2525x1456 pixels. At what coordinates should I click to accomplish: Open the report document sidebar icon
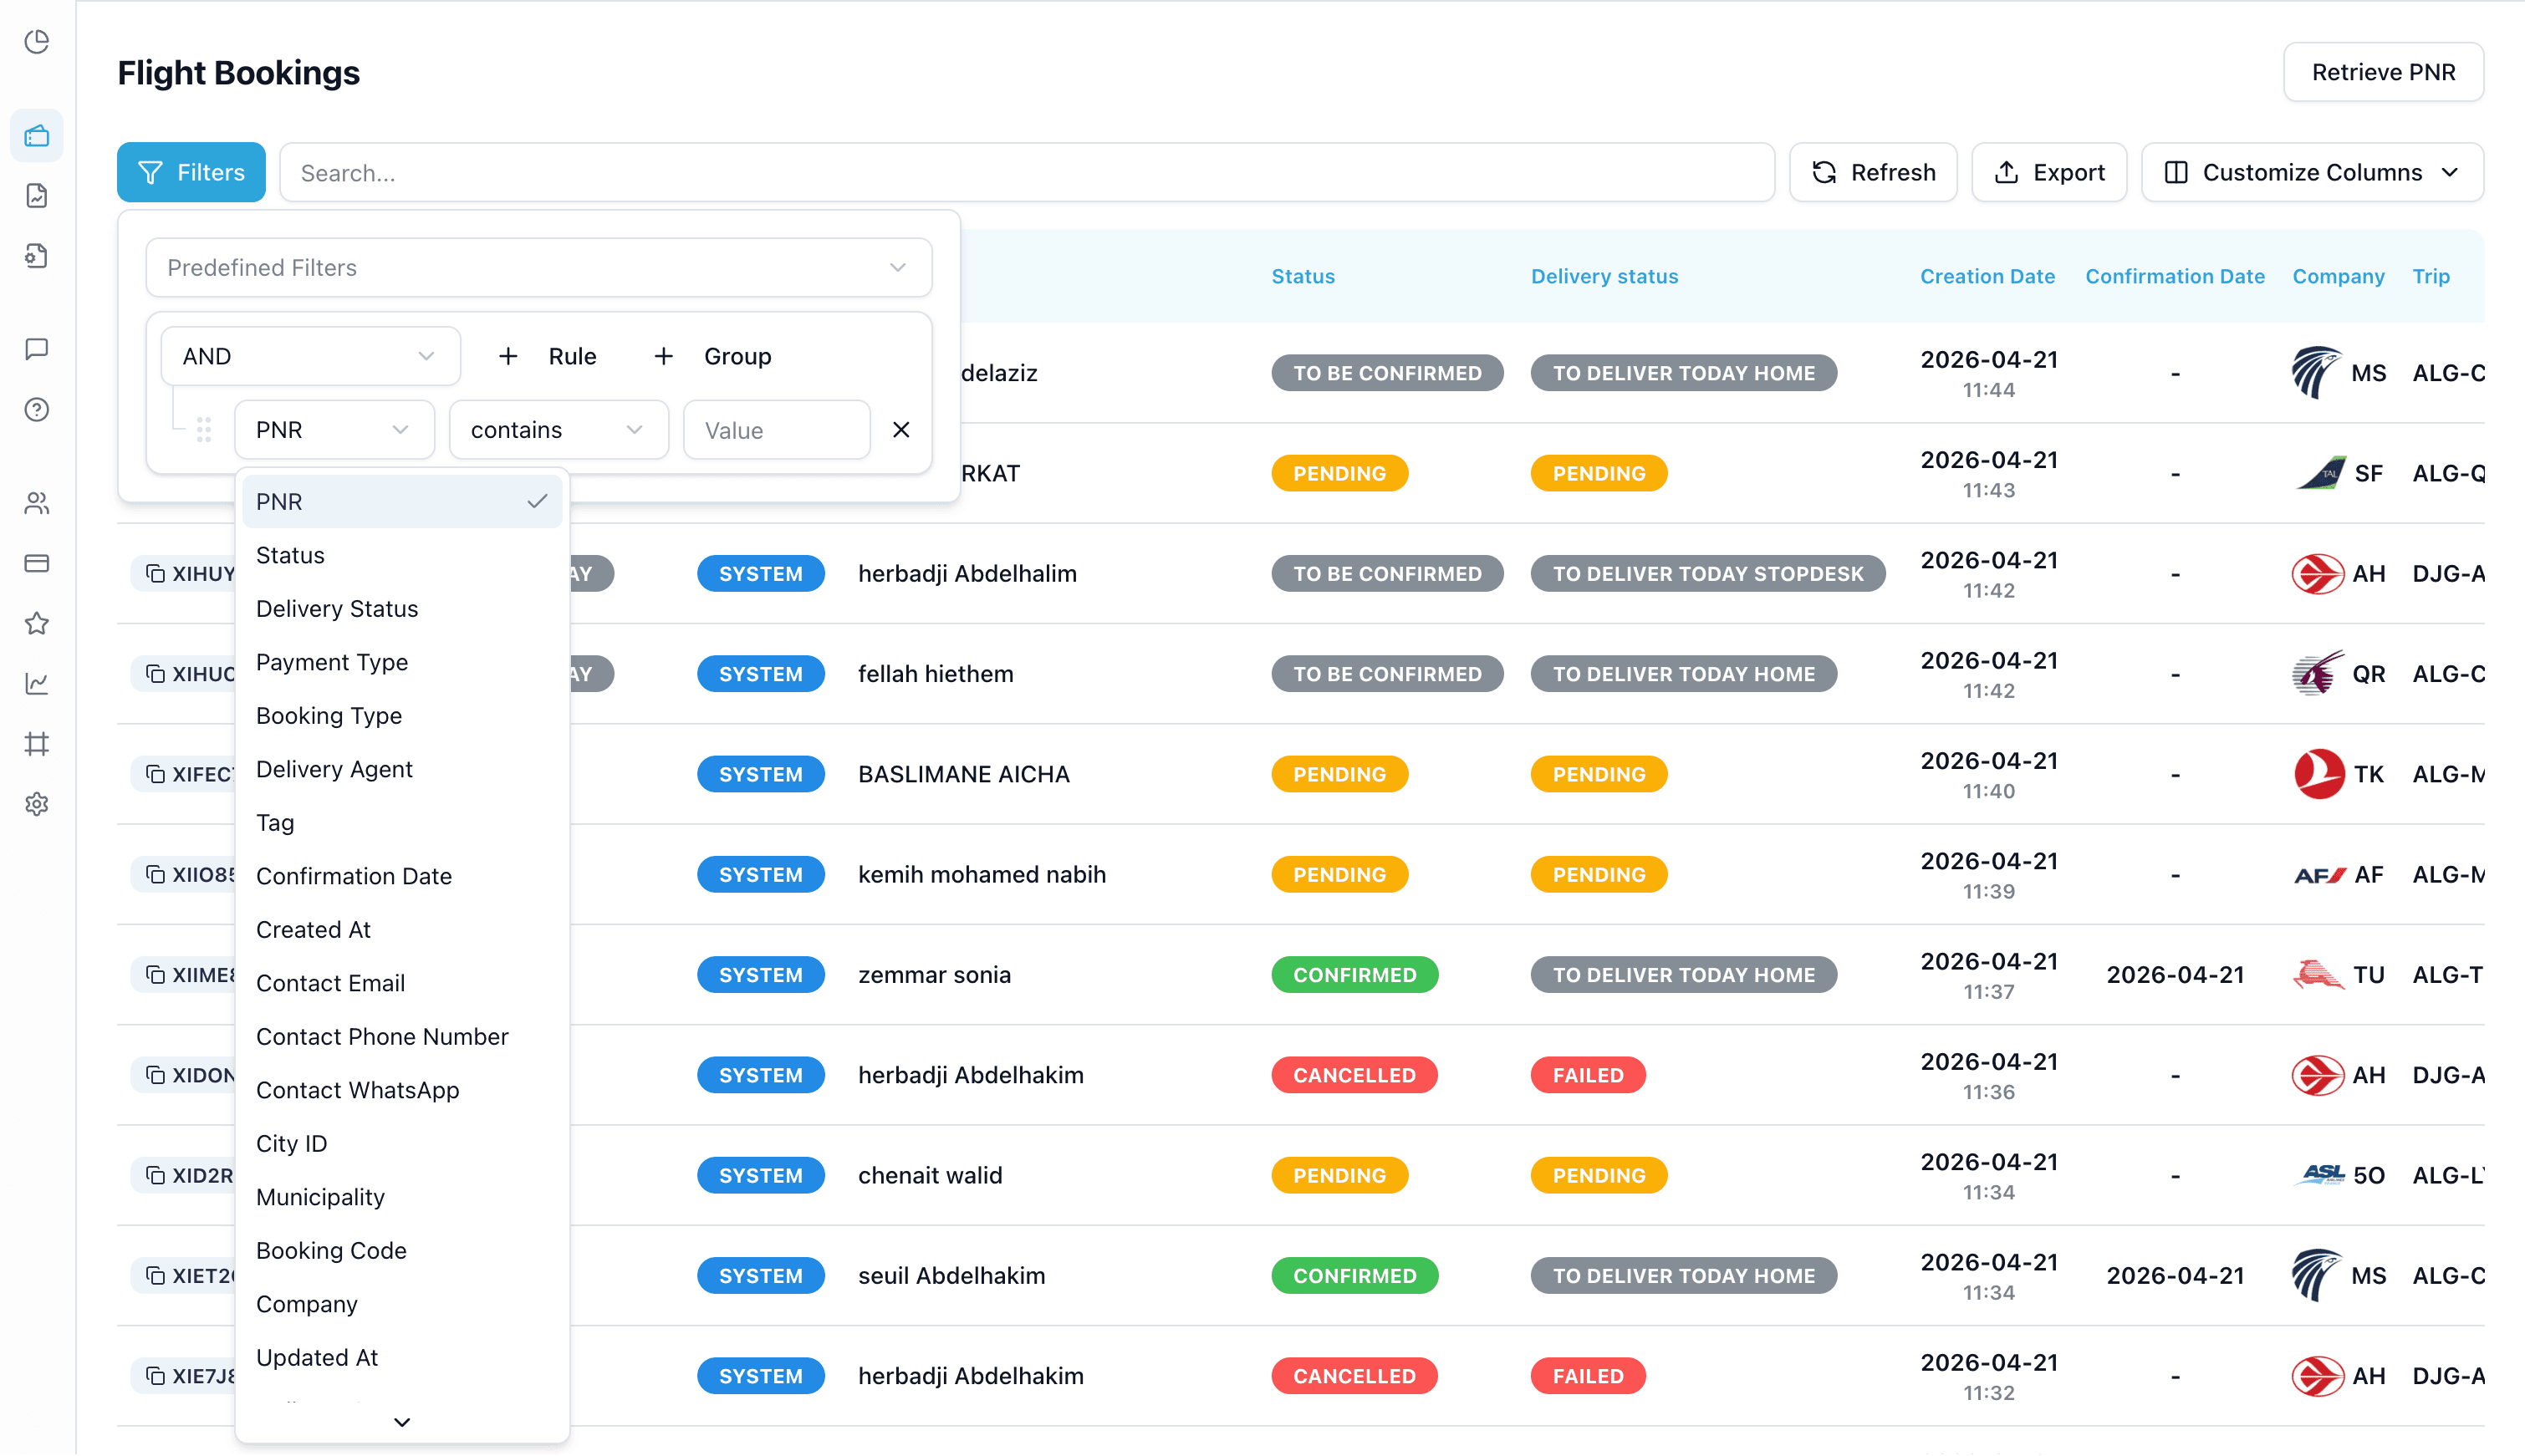(37, 196)
